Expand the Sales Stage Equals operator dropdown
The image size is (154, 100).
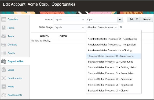point(69,27)
